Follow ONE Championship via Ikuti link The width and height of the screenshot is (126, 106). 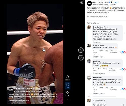pos(116,2)
